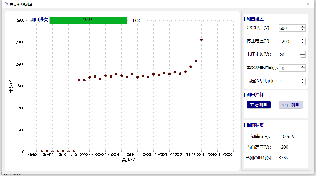Click the app icon in the title bar
Viewport: 316px width, 176px height.
pyautogui.click(x=6, y=4)
